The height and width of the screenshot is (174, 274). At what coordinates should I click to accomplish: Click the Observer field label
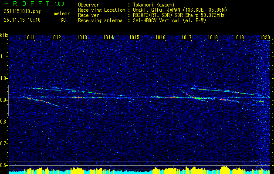(x=88, y=5)
